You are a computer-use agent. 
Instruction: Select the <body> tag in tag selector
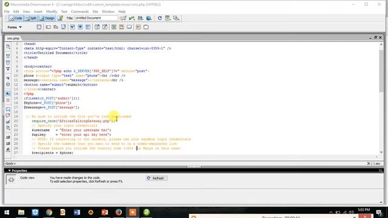click(10, 163)
